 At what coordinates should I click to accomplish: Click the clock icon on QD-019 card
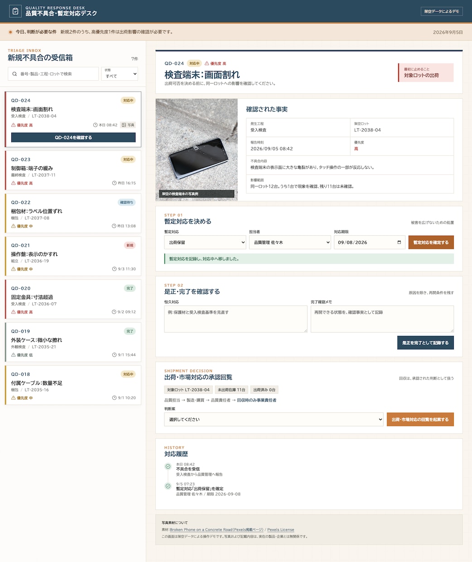pyautogui.click(x=114, y=355)
